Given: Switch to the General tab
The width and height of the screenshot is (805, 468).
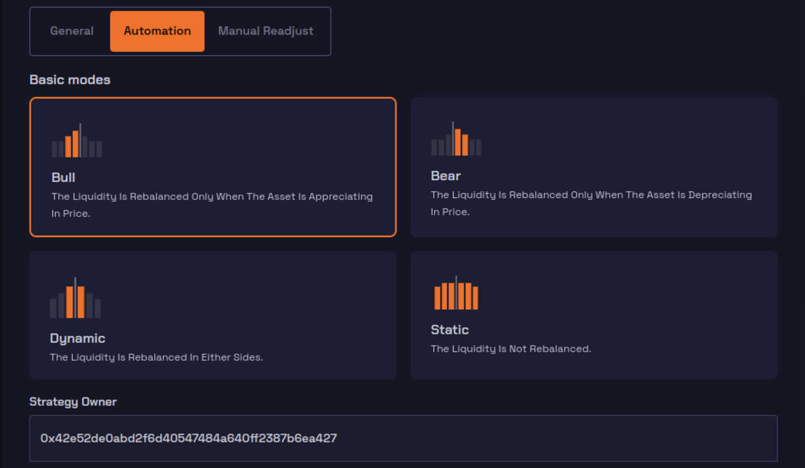Looking at the screenshot, I should [72, 31].
